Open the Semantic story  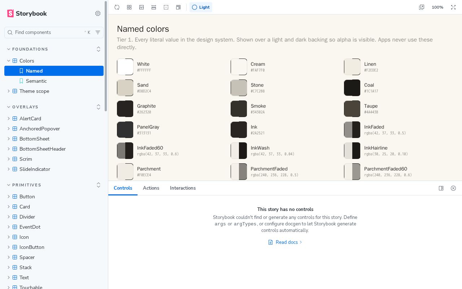pos(54,81)
